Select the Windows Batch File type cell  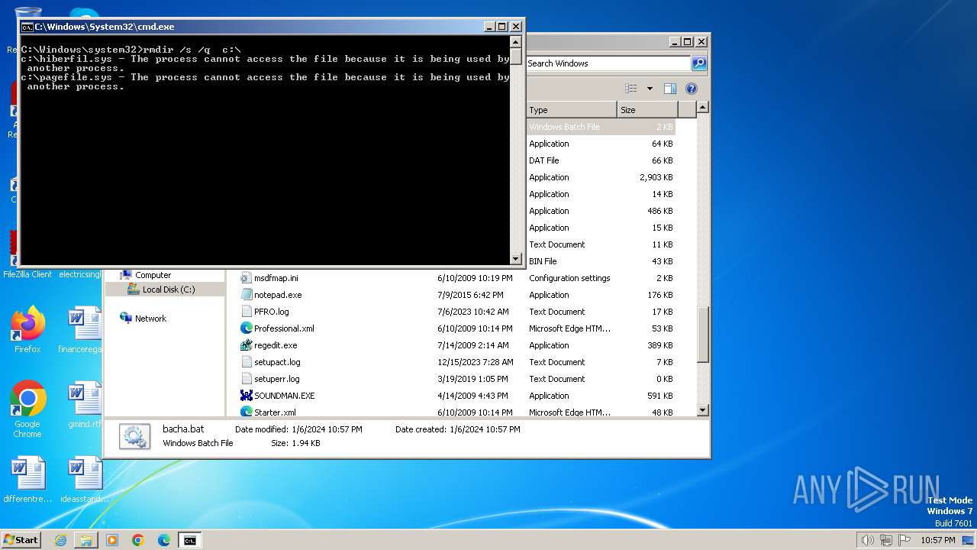564,127
